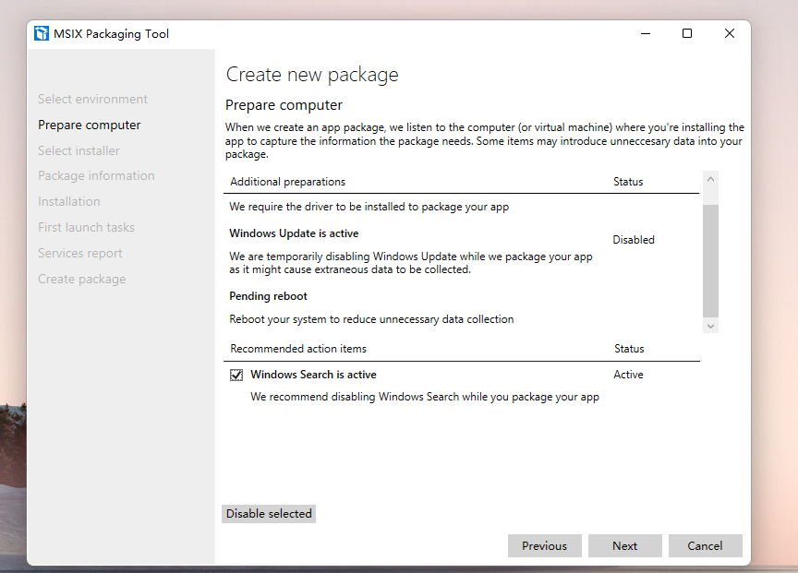
Task: Select the Prepare computer step
Action: 89,125
